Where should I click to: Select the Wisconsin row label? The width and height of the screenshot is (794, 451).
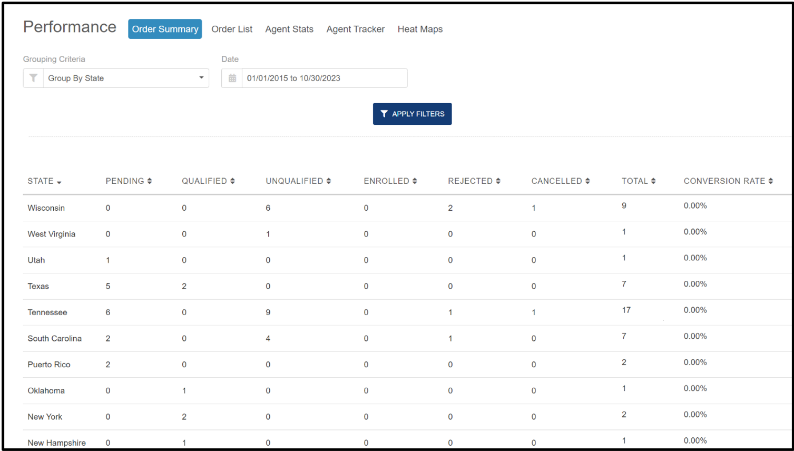[46, 208]
